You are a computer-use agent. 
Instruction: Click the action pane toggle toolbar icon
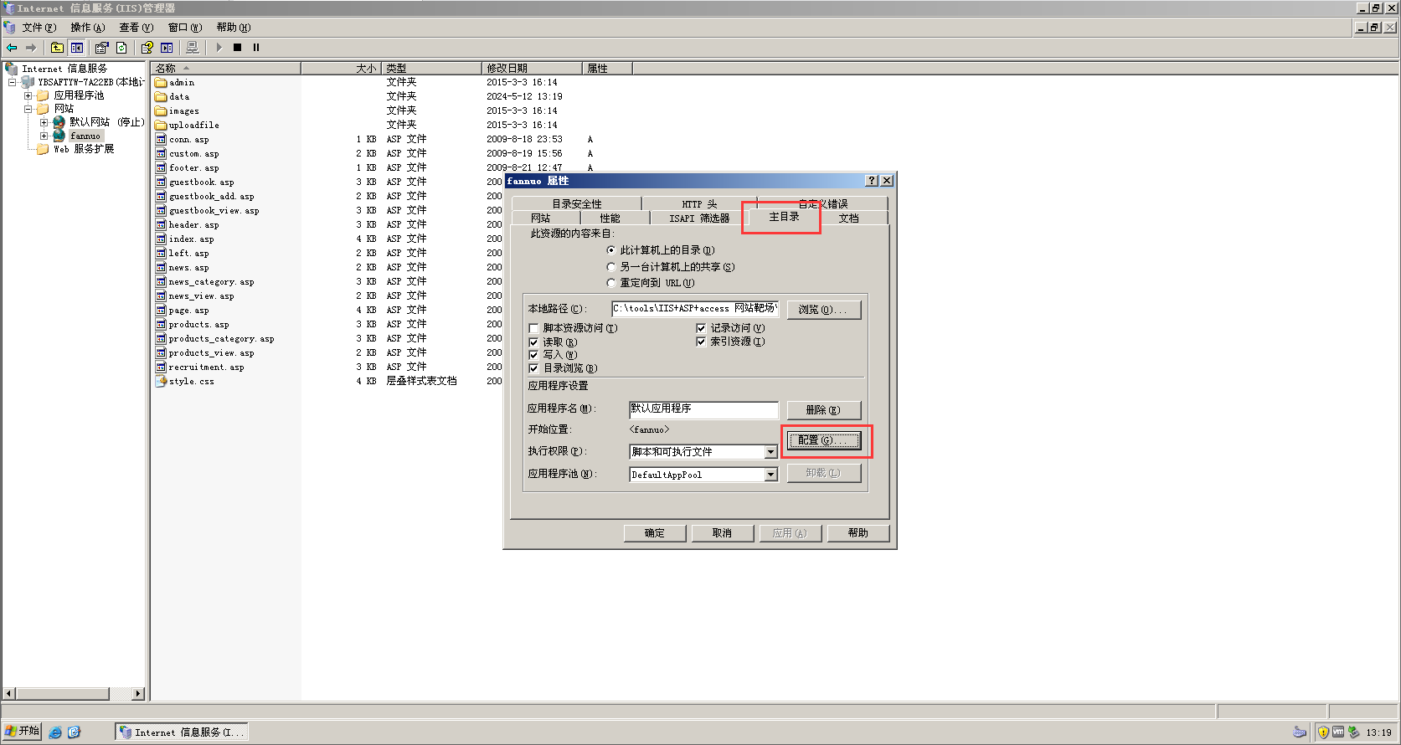[167, 48]
